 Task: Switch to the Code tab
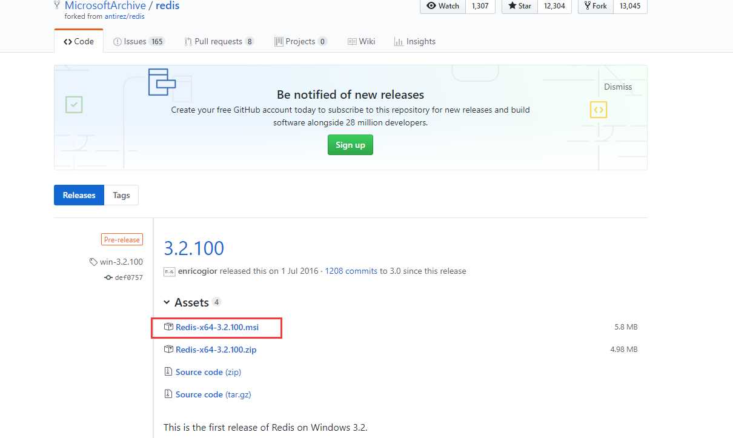coord(79,41)
